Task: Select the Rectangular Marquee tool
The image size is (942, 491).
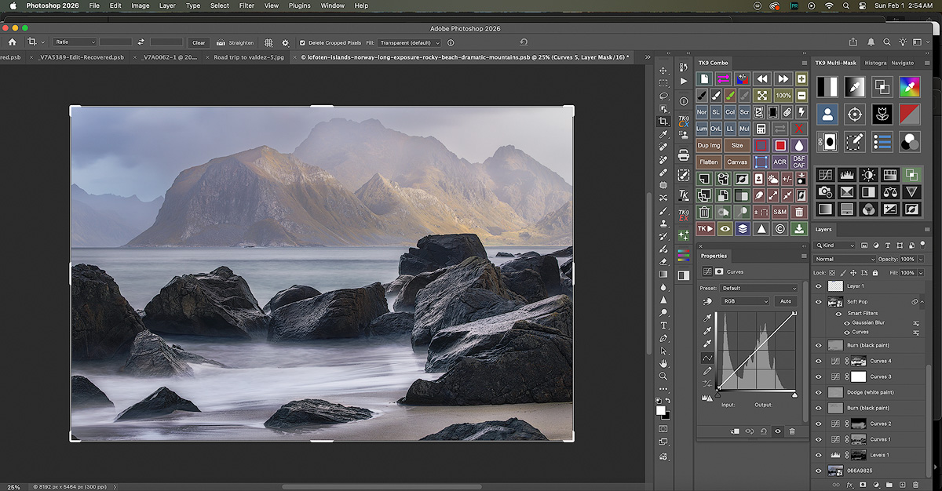Action: click(x=663, y=83)
